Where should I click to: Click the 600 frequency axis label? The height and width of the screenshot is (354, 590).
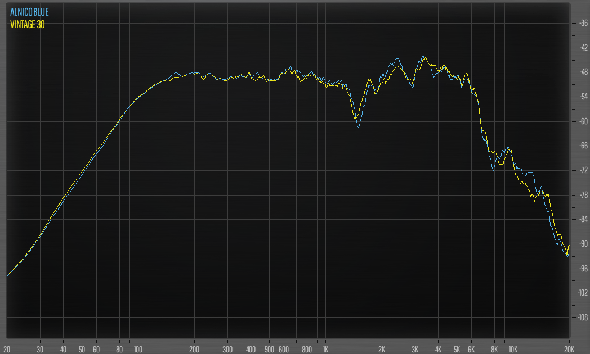[284, 349]
